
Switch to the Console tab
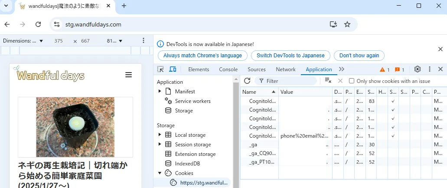coord(228,69)
